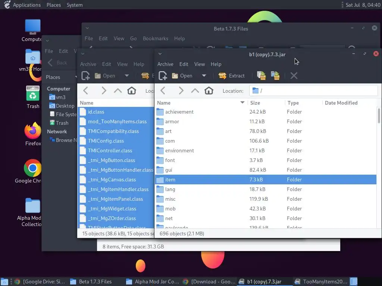Go back in b1 (copy).7.3.jar archive
This screenshot has height=286, width=382.
point(163,91)
